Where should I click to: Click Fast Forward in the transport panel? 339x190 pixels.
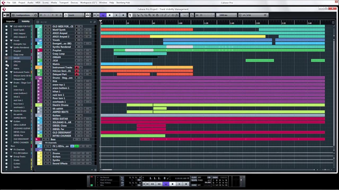tap(159, 184)
